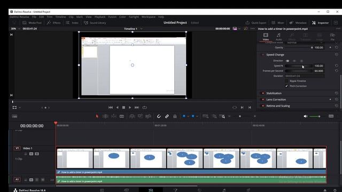The height and width of the screenshot is (192, 342).
Task: Open the flag color dropdown
Action: [x=188, y=116]
